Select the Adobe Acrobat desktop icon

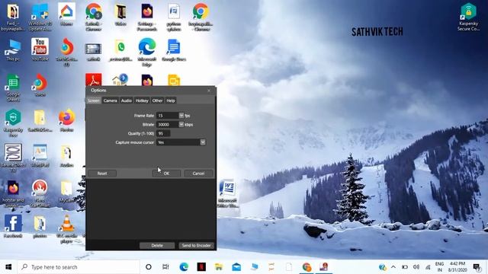[x=94, y=80]
